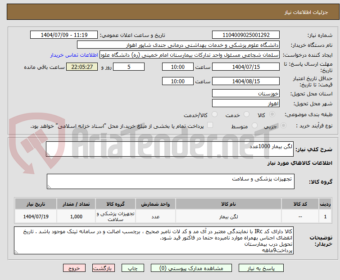Click the request creator name field

pos(189,55)
